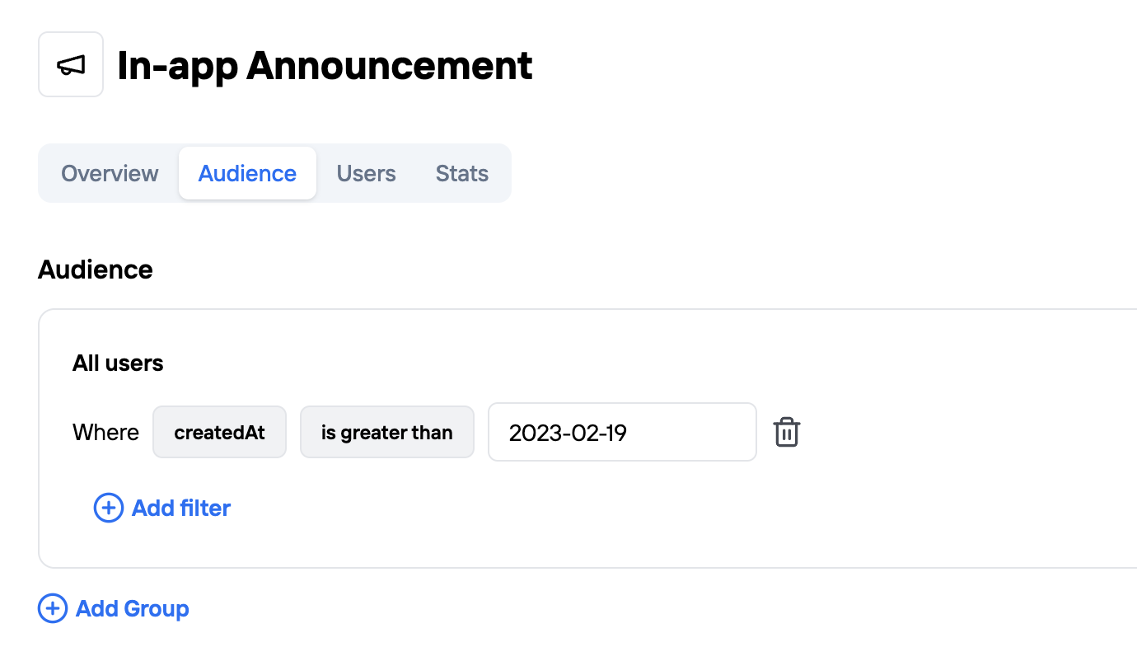Click the megaphone announcement icon

[x=70, y=63]
